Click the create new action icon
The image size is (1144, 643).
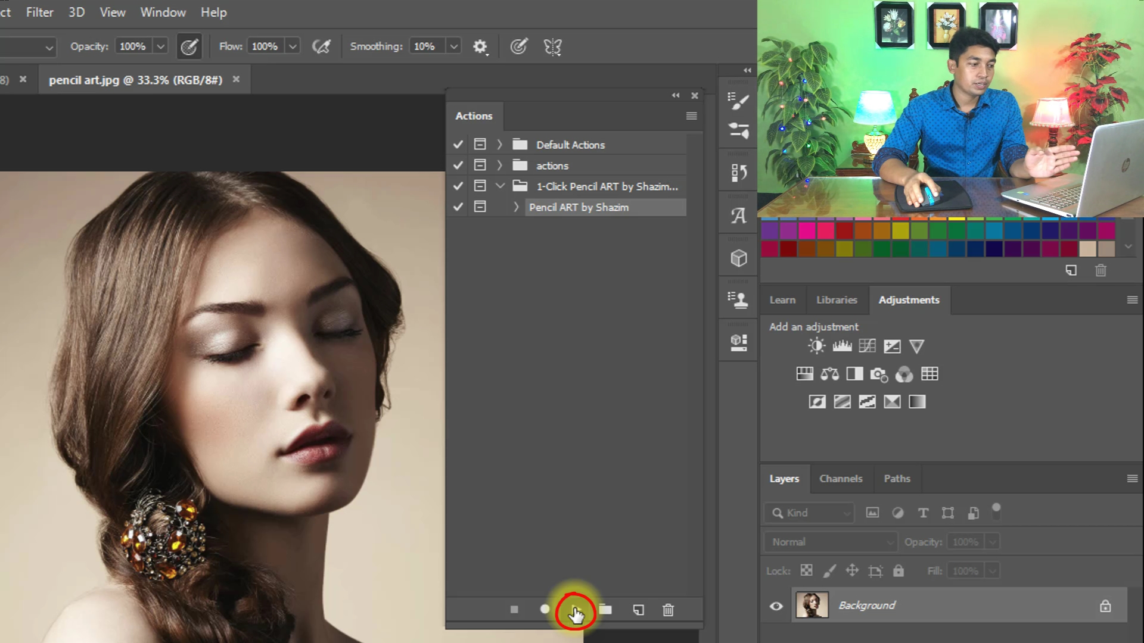[638, 610]
